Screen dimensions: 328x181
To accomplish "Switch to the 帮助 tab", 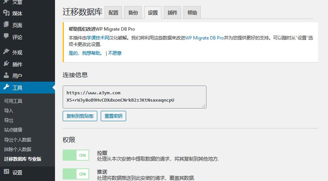I will pyautogui.click(x=192, y=13).
